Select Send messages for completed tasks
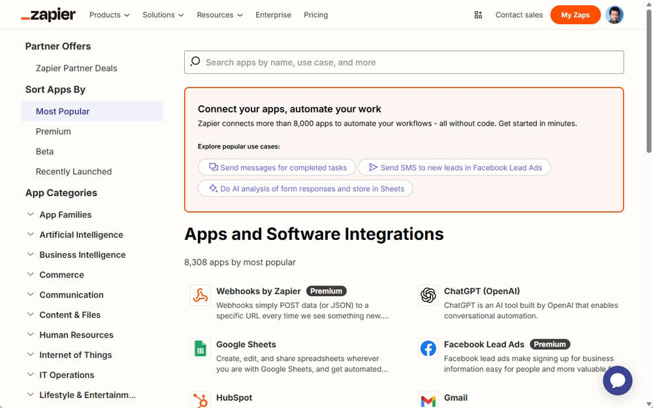 tap(276, 167)
